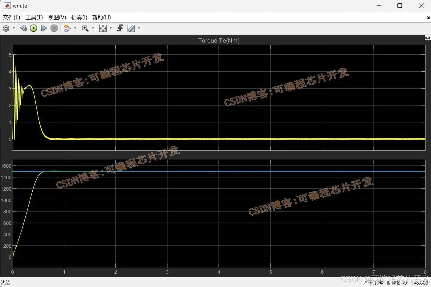Expand the gear icon dropdown arrow
Screen dimensions: 431x287
tap(14, 28)
